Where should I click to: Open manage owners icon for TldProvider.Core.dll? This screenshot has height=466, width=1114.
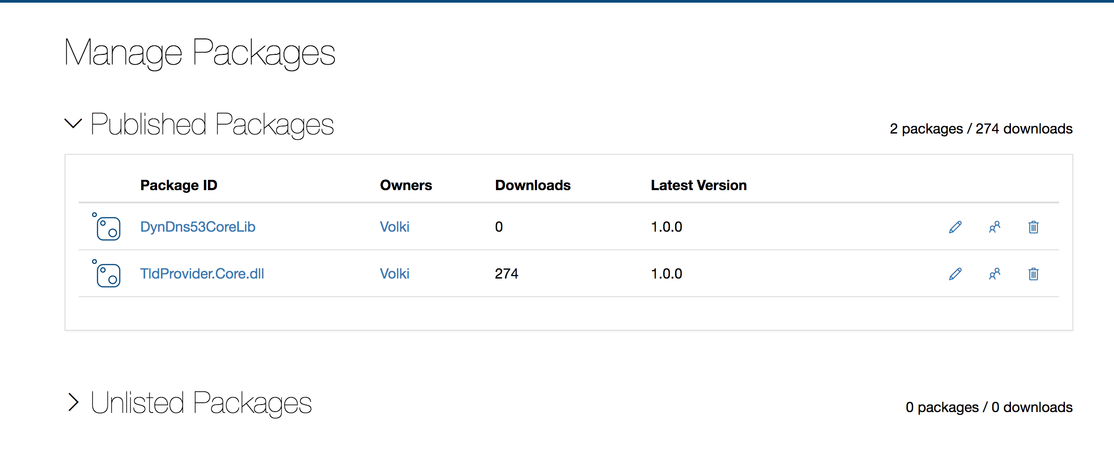[x=995, y=274]
